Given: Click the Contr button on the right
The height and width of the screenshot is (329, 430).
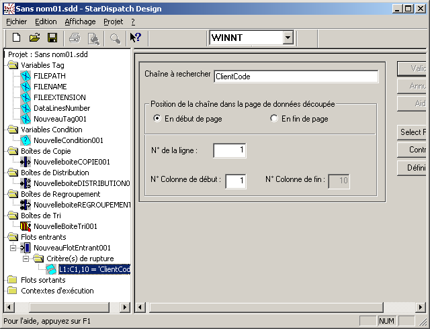Looking at the screenshot, I should click(413, 150).
